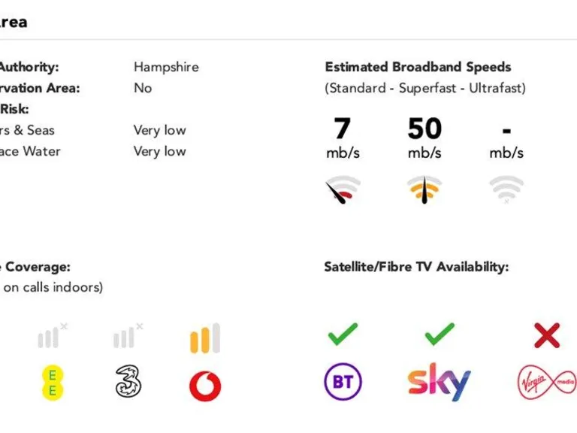
Task: Click the Hampshire authority value
Action: click(166, 67)
